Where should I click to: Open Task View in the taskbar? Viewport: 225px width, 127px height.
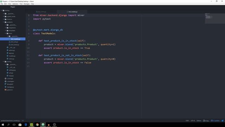point(14,125)
